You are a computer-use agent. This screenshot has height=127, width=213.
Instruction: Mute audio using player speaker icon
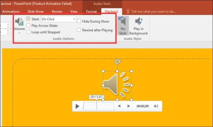pos(156,106)
